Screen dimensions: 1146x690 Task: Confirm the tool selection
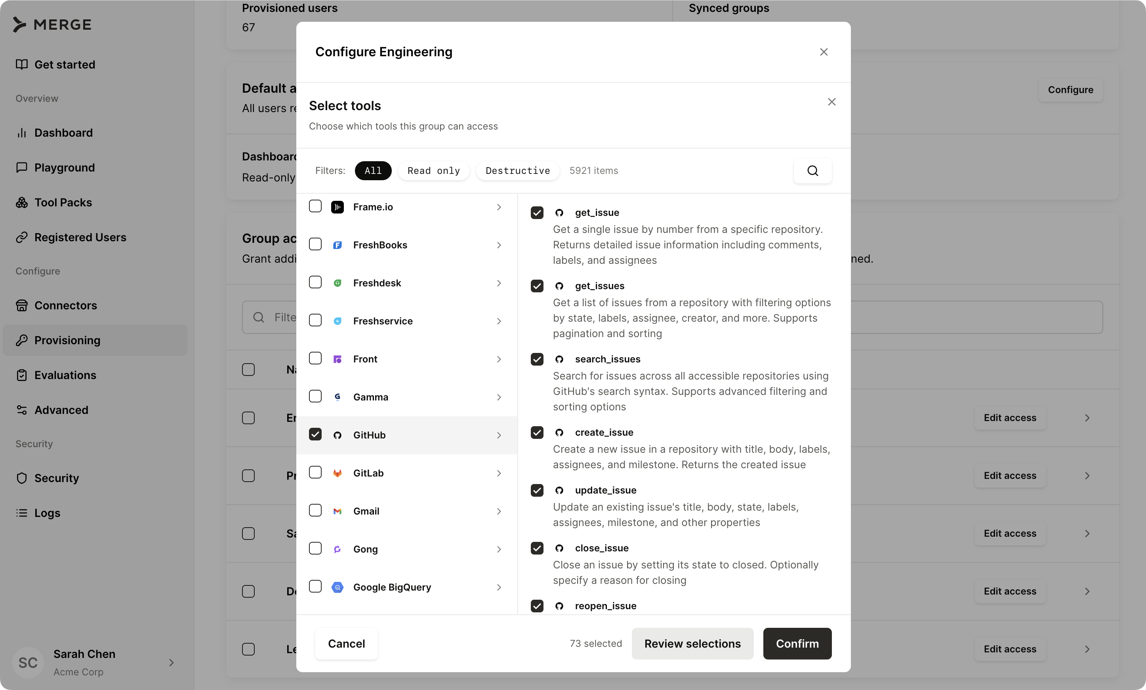click(797, 644)
